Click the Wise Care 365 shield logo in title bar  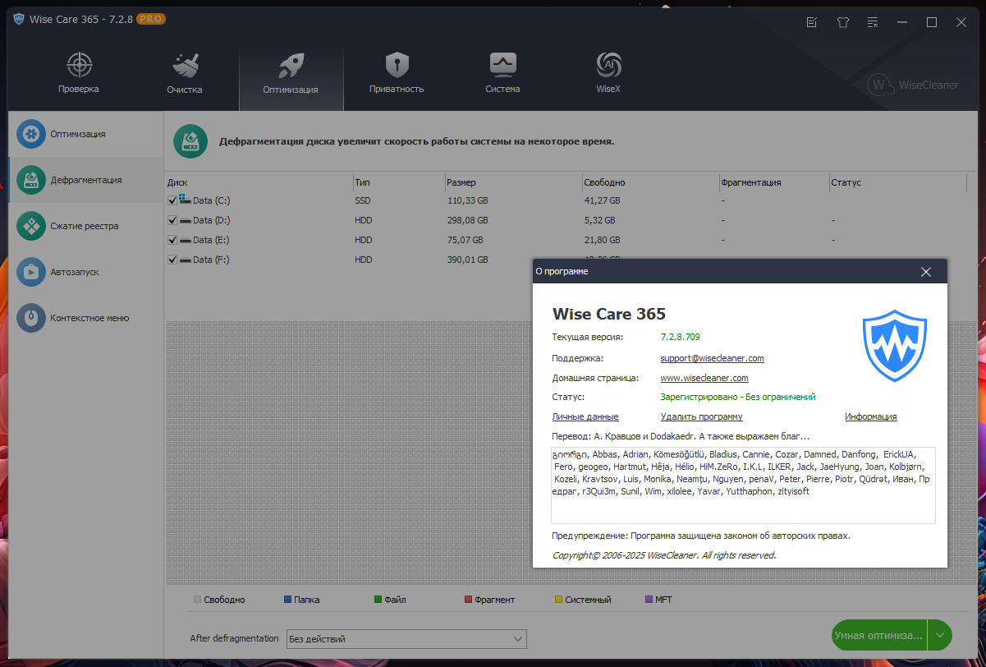click(x=19, y=20)
